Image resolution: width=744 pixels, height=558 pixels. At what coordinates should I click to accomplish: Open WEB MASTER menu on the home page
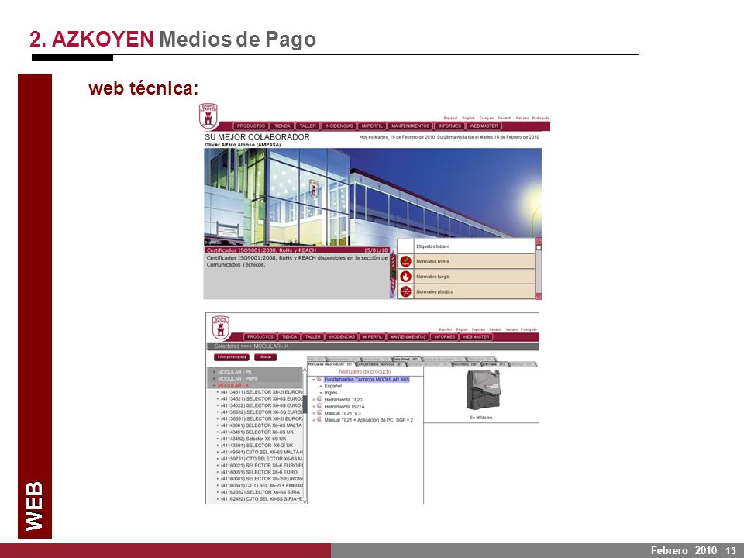[x=484, y=126]
